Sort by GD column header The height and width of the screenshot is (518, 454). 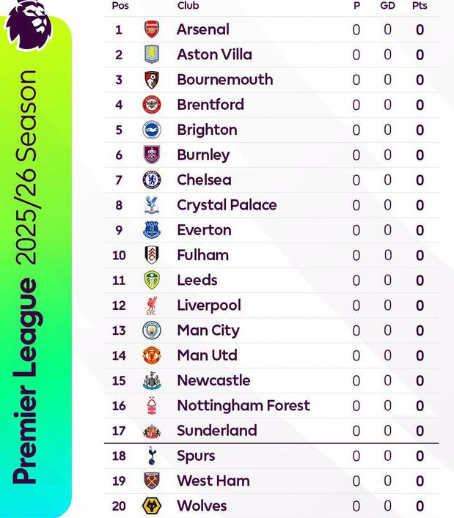point(388,6)
